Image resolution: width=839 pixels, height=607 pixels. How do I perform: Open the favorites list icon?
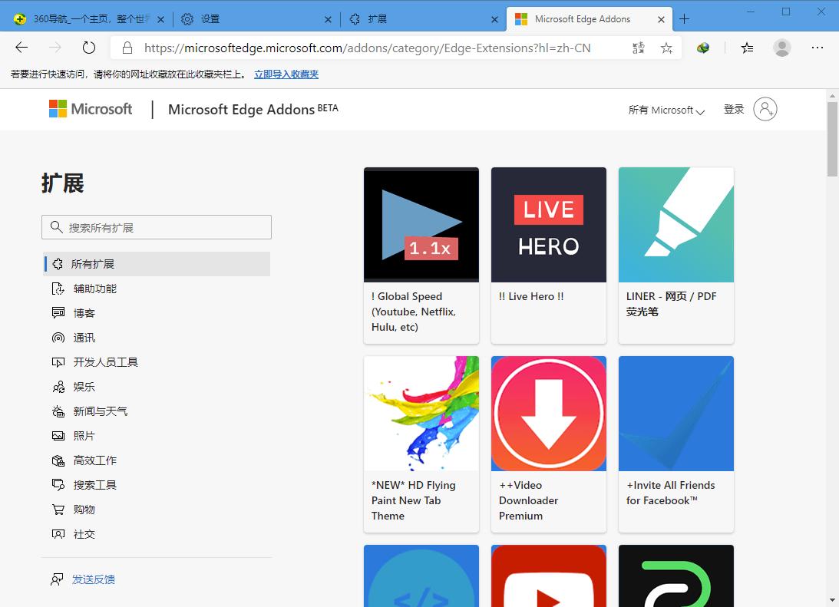pyautogui.click(x=748, y=48)
